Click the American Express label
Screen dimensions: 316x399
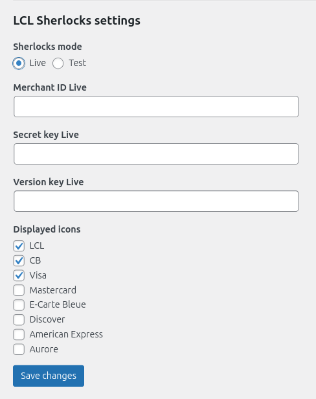66,334
